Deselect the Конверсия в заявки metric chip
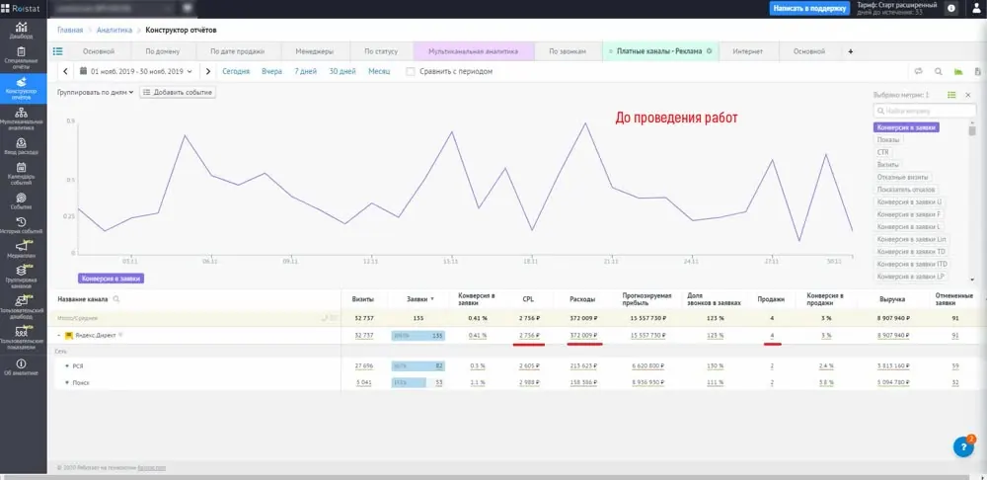Screen dimensions: 987x480 906,127
